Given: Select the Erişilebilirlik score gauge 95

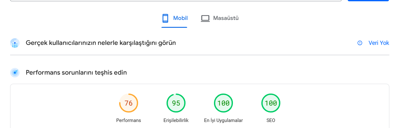Looking at the screenshot, I should [x=176, y=103].
